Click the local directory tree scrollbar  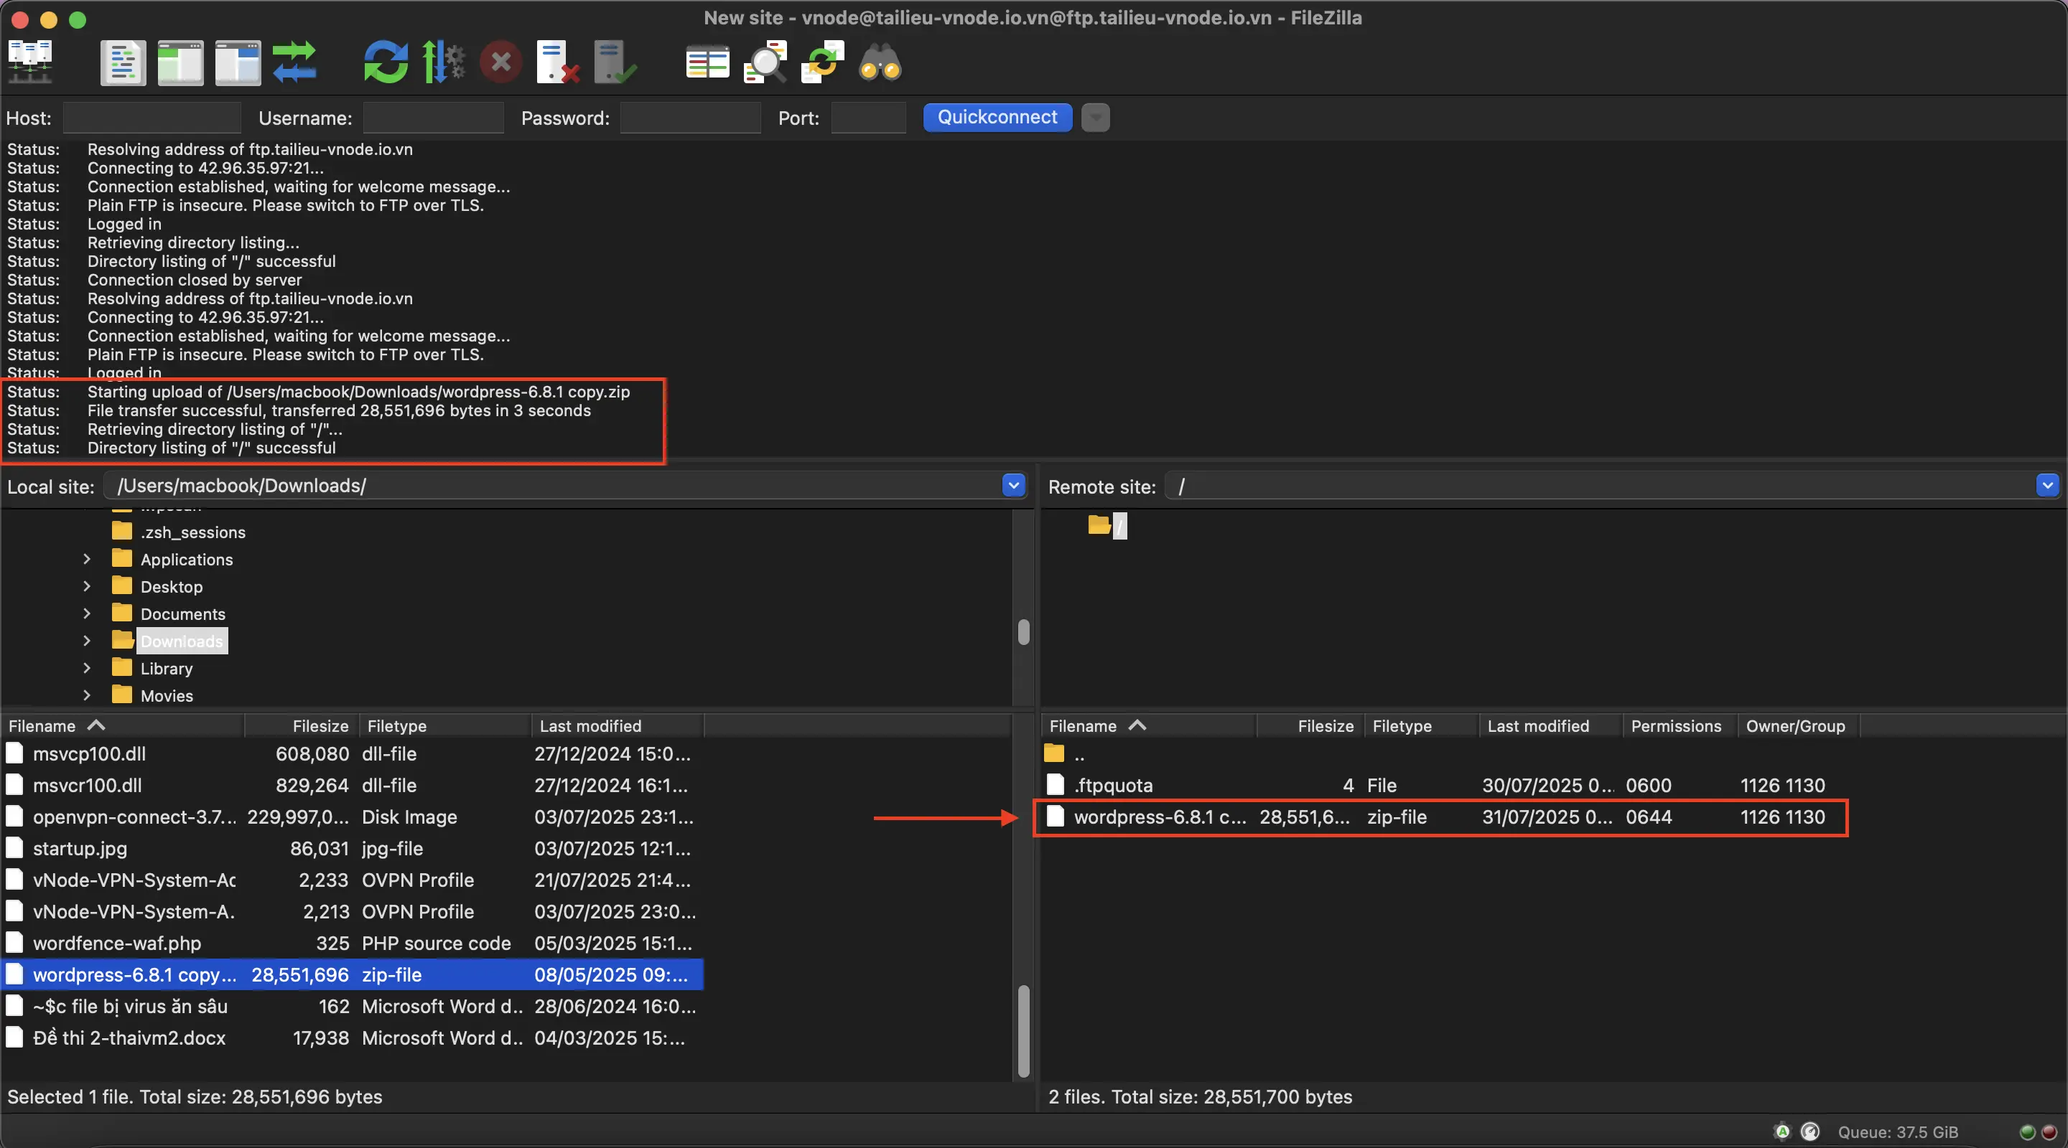pos(1023,631)
